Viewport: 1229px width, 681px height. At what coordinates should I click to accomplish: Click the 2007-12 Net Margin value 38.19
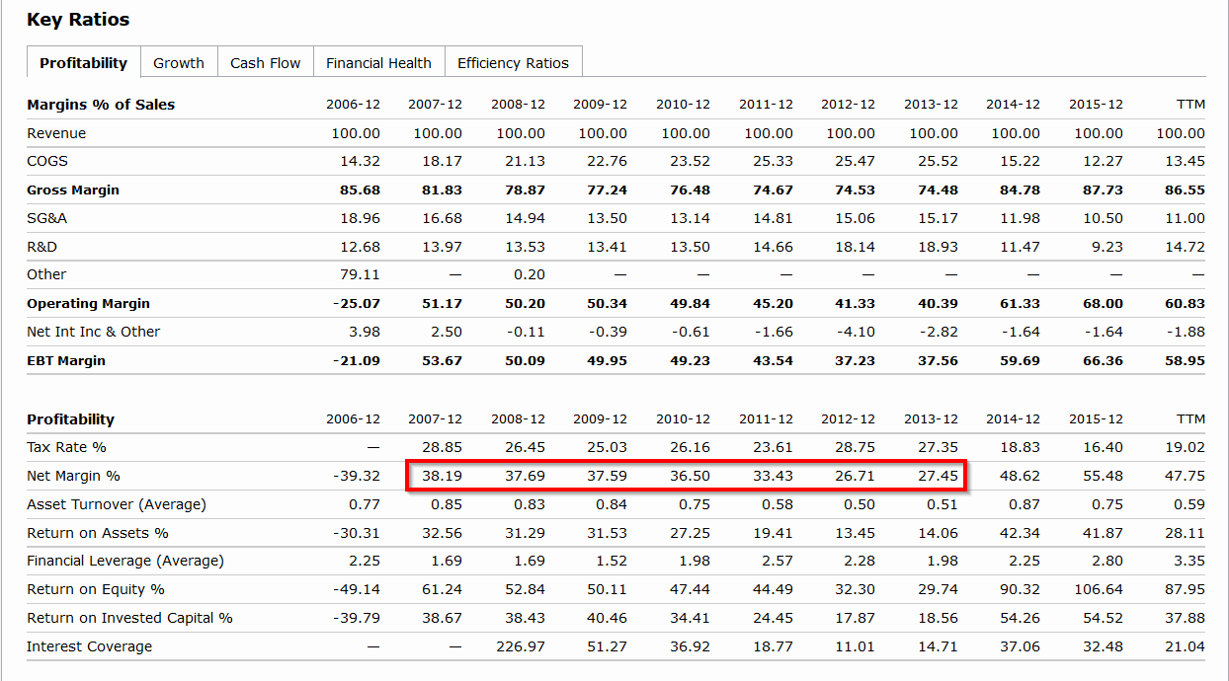(x=443, y=476)
